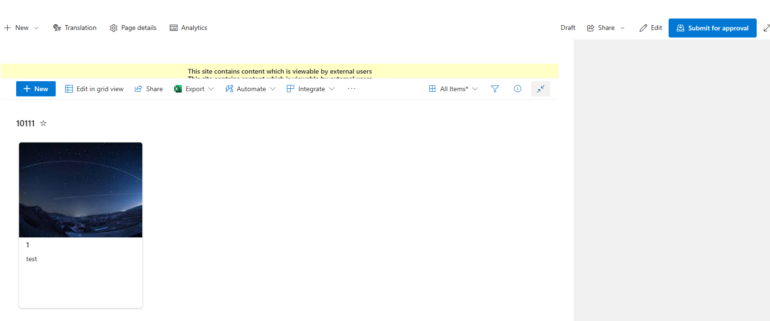Viewport: 770px width, 321px height.
Task: Open the night sky image thumbnail
Action: (80, 190)
